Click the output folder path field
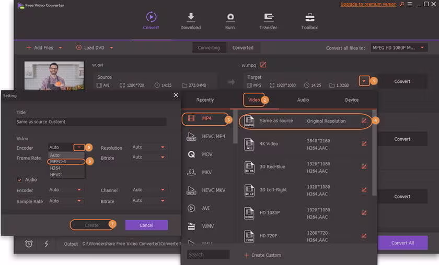 point(131,244)
